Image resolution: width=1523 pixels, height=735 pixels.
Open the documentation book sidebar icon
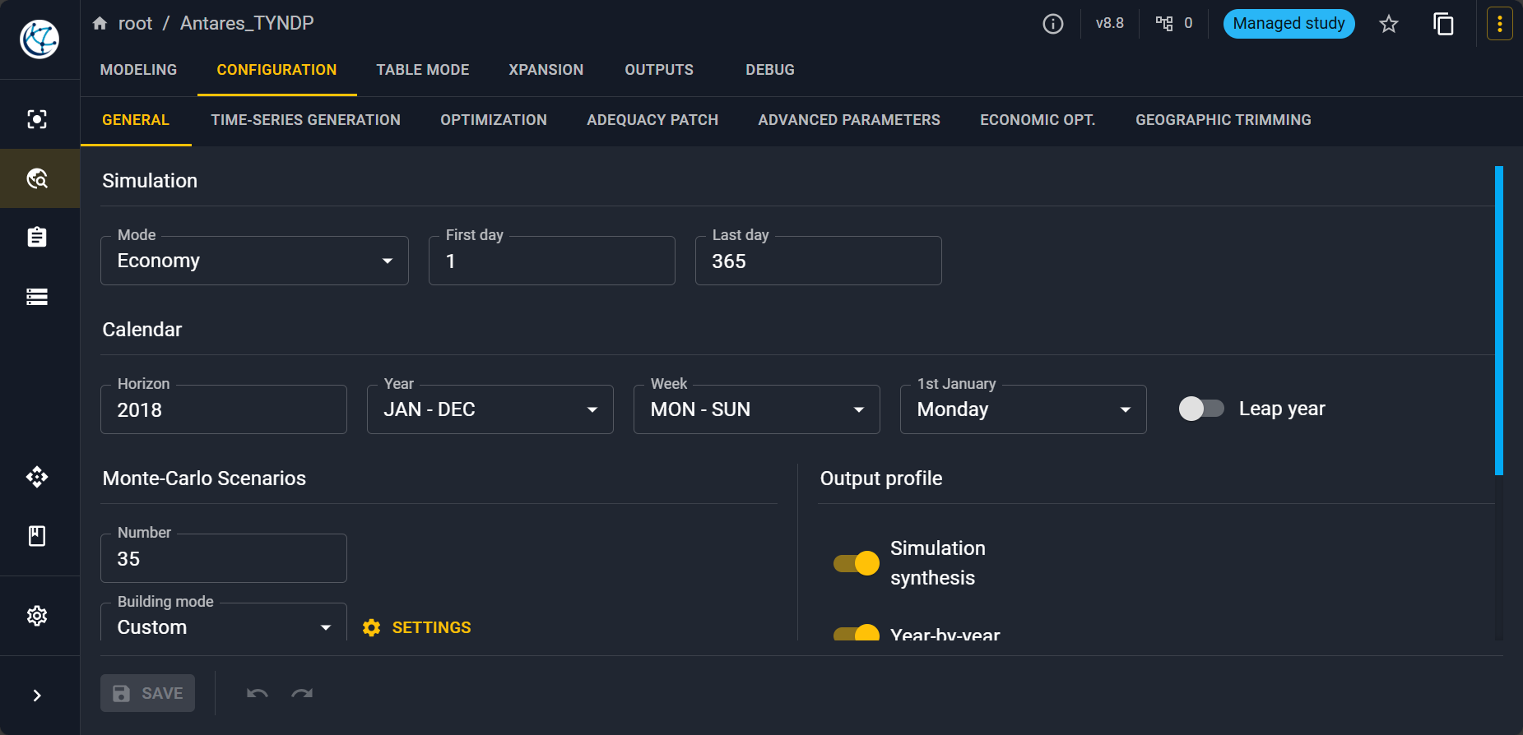tap(37, 536)
